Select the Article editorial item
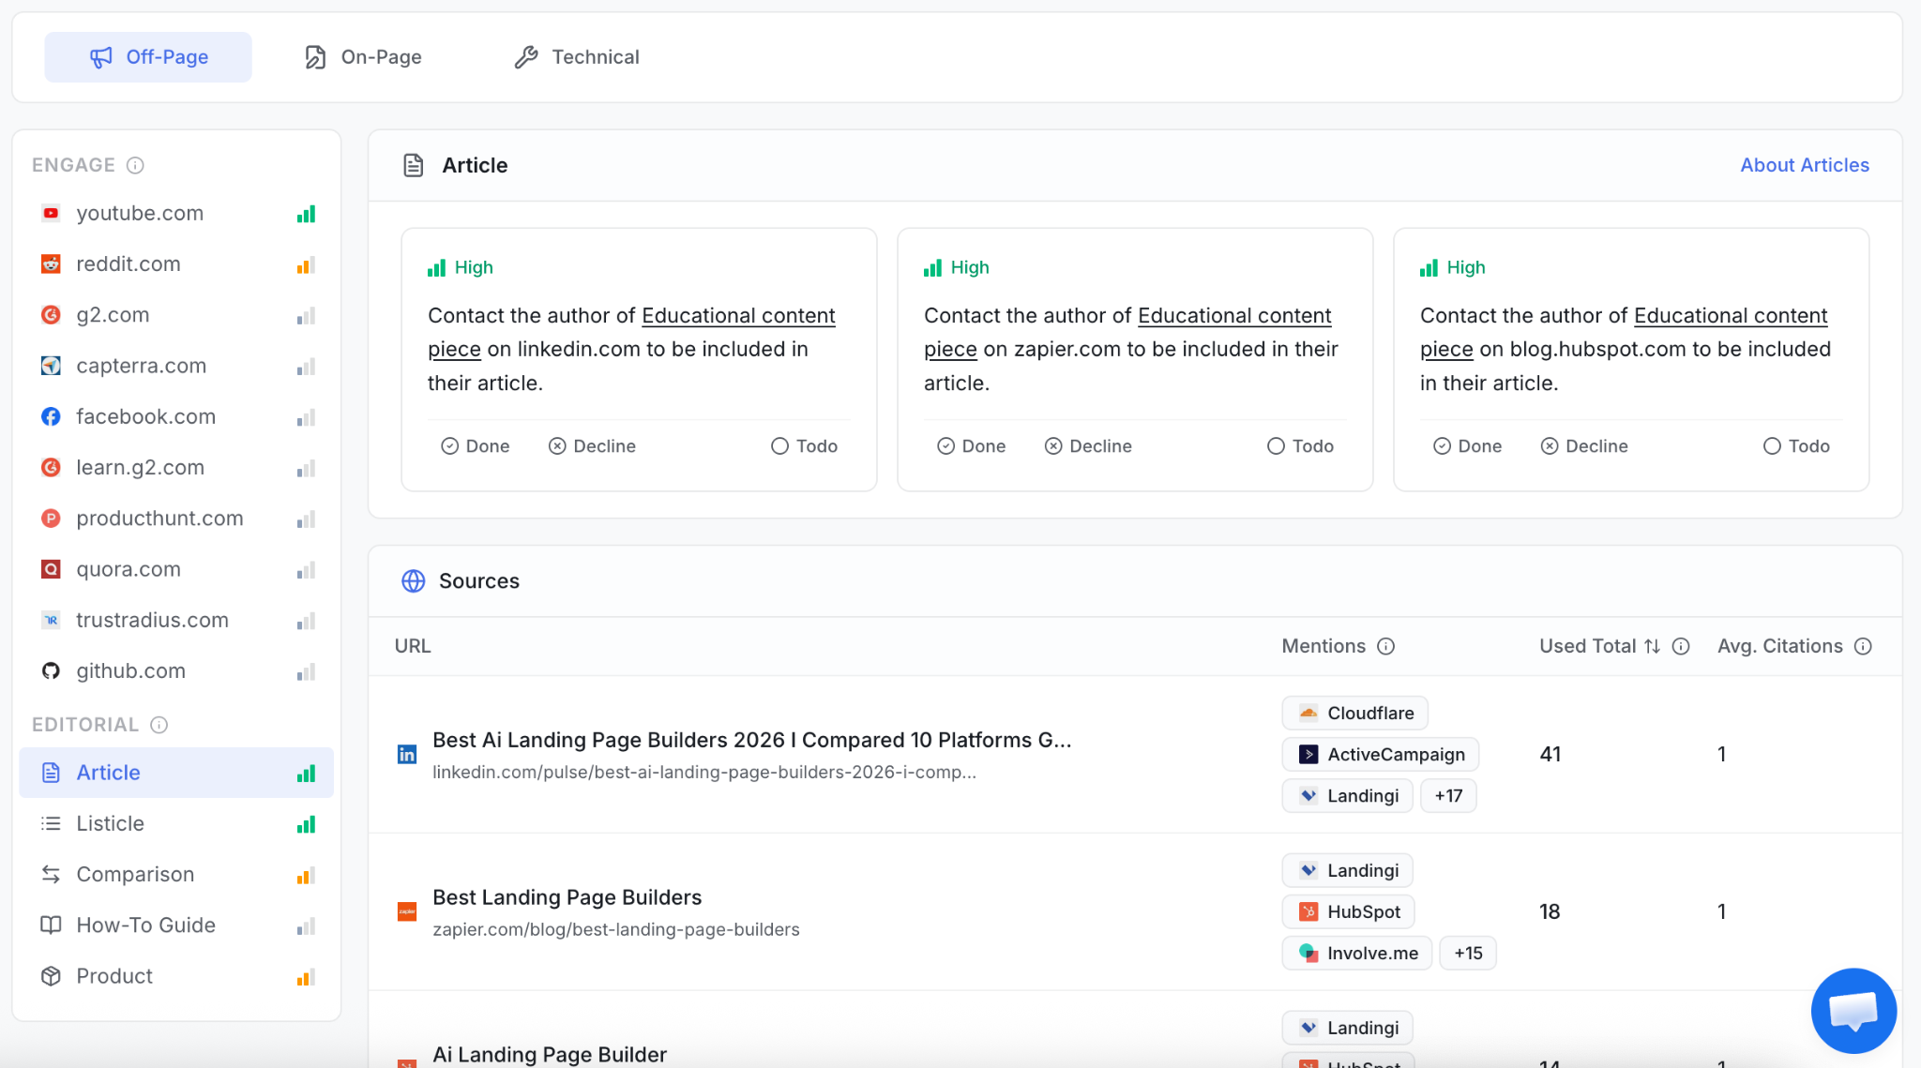This screenshot has height=1068, width=1921. point(176,773)
